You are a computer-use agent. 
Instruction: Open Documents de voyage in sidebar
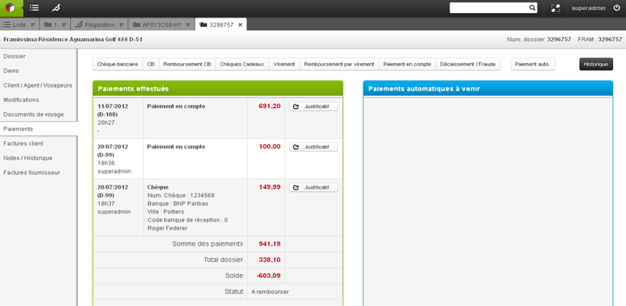(34, 114)
